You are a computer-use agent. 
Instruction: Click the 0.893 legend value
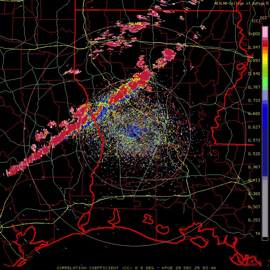tap(254, 60)
